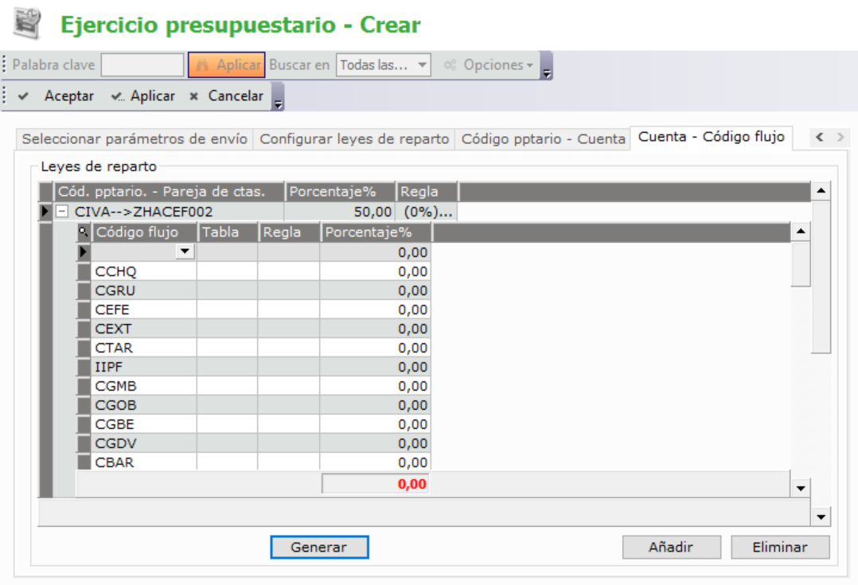Collapse the CIVA-->ZHACEF002 row
The height and width of the screenshot is (585, 858).
(61, 213)
